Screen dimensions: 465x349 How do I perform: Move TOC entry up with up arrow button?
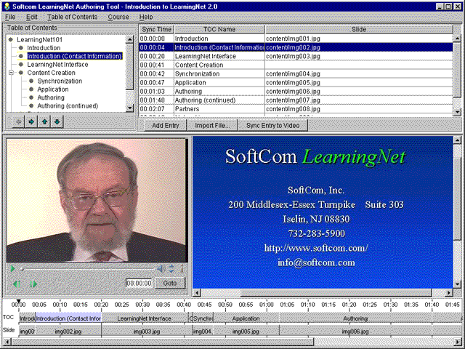point(44,121)
